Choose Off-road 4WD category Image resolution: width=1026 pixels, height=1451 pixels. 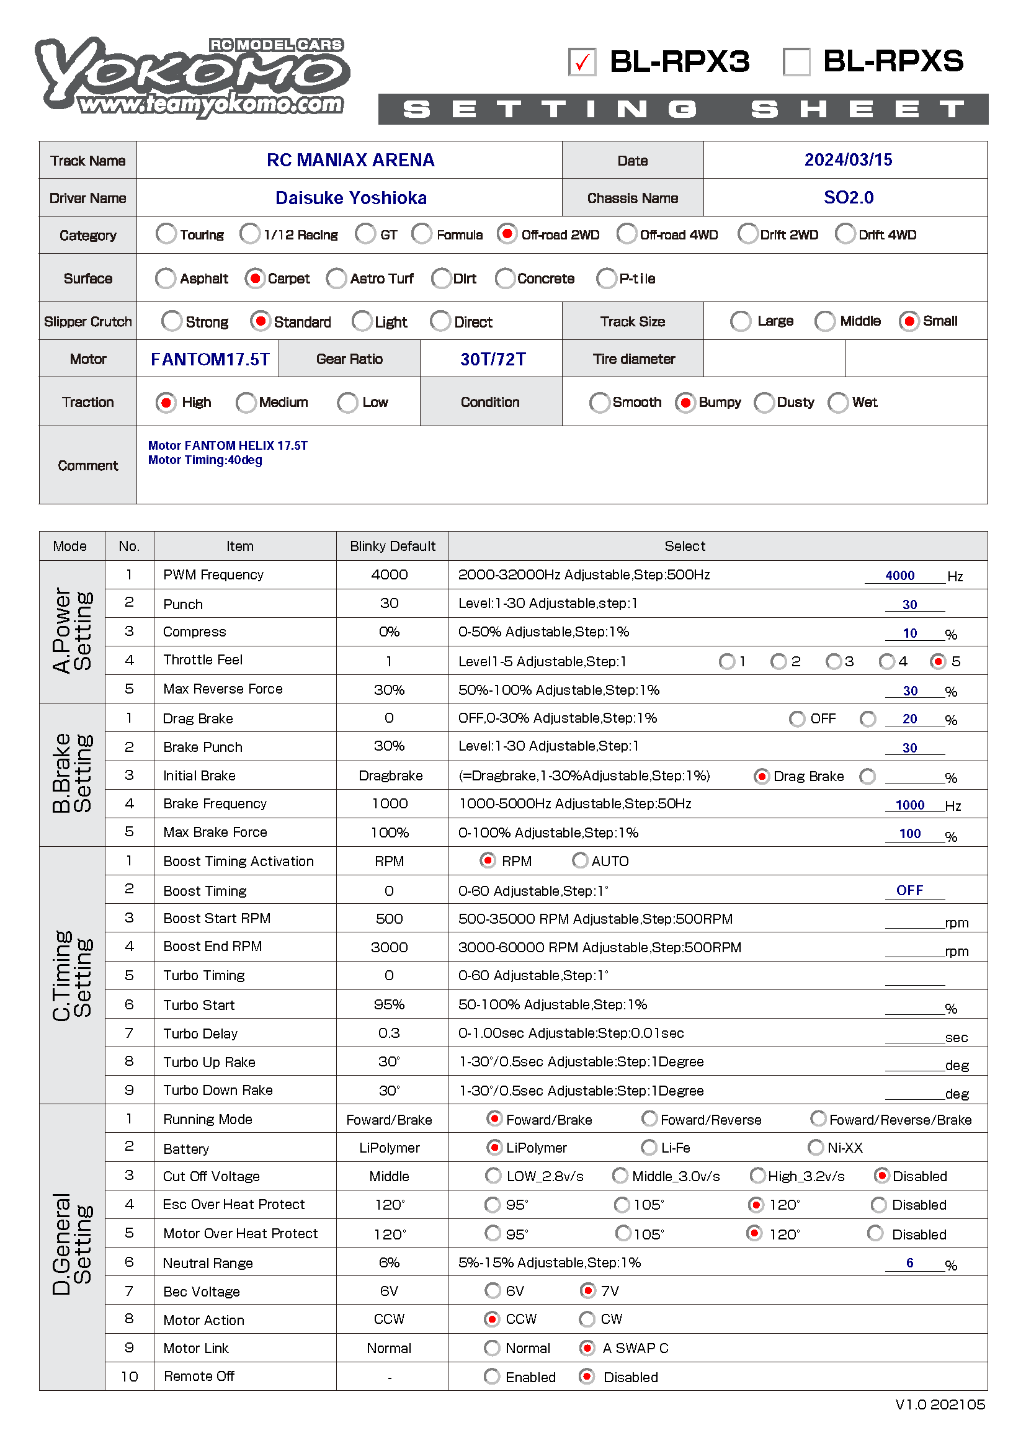(x=627, y=234)
